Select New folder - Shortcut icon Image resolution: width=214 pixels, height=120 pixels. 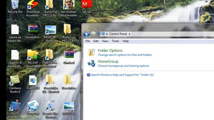pyautogui.click(x=49, y=55)
